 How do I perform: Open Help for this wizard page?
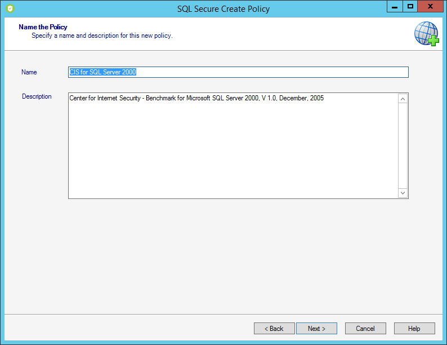(x=414, y=329)
